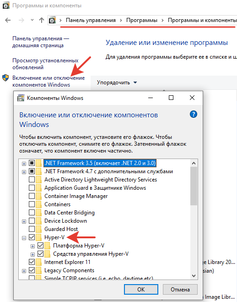Click folder icon of Средства управления Hyper-V
Viewport: 237px width, 302px height.
coord(47,254)
